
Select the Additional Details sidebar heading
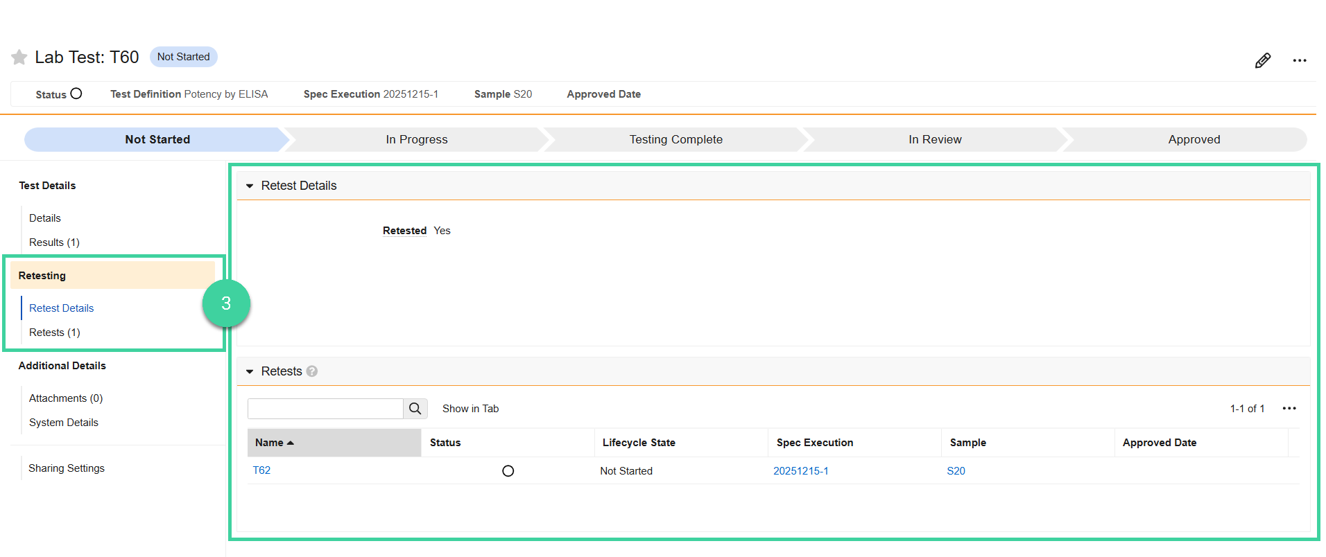click(x=62, y=366)
